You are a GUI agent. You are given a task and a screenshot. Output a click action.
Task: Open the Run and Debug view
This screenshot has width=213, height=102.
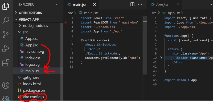pyautogui.click(x=6, y=49)
